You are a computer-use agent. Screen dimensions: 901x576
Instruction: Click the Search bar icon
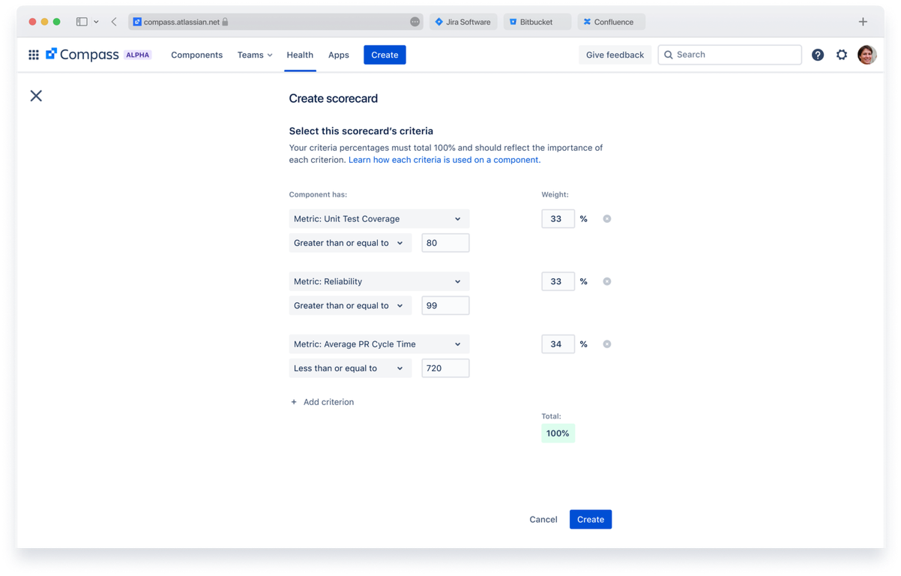pyautogui.click(x=669, y=54)
